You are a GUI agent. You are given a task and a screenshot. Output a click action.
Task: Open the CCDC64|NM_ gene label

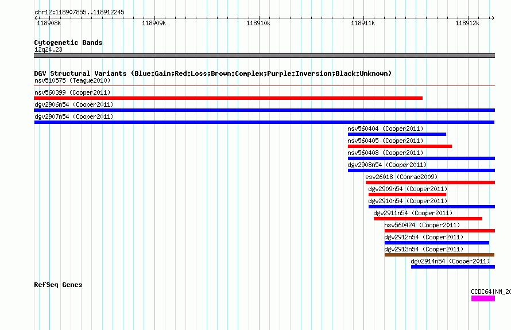[491, 292]
